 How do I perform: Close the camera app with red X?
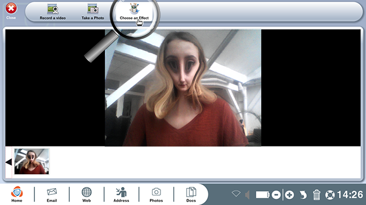pyautogui.click(x=11, y=8)
